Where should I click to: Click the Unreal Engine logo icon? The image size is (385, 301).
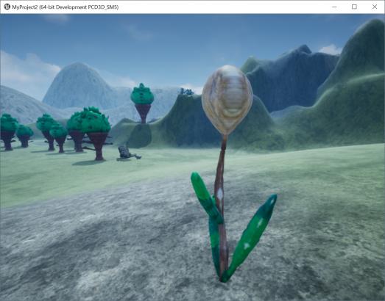tap(7, 7)
